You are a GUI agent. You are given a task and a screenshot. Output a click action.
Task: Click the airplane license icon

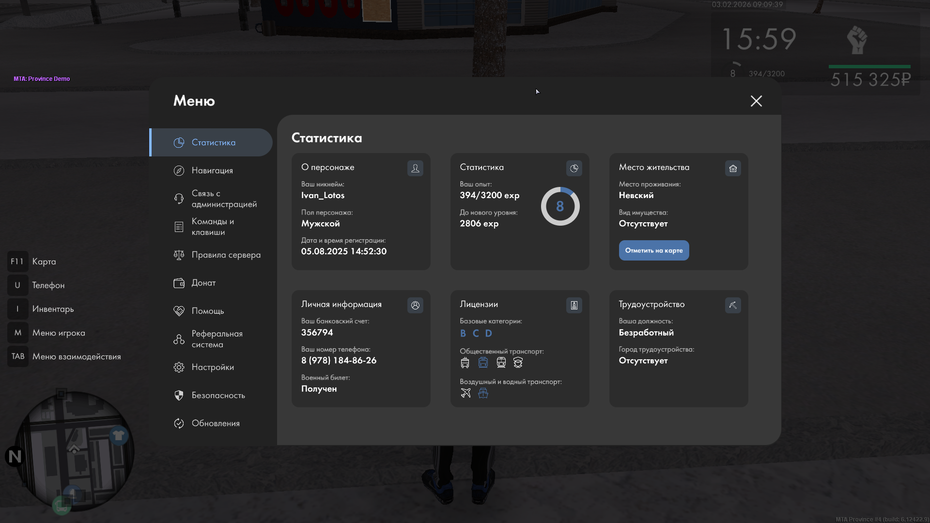tap(465, 393)
